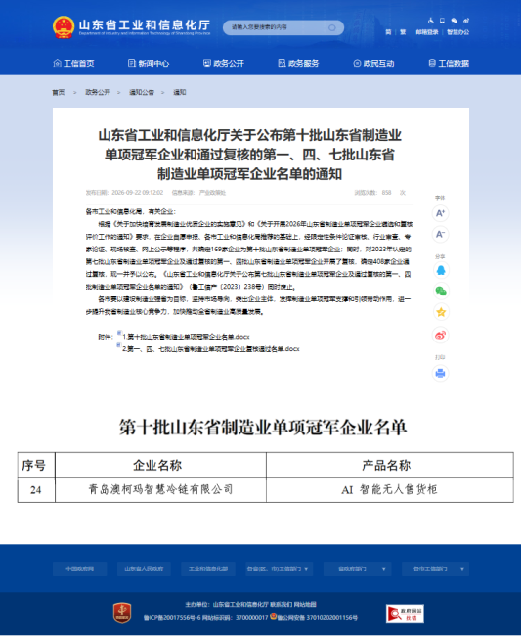The image size is (522, 636).
Task: Share article via QQ icon
Action: [441, 270]
